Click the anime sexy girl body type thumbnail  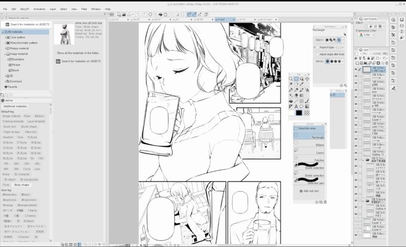click(x=64, y=33)
